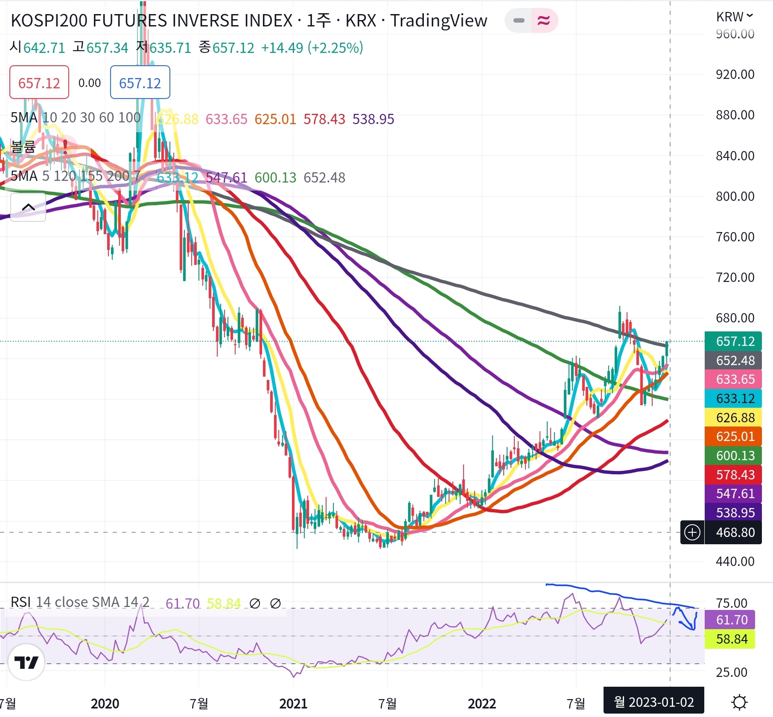Click the 960.00 price scale label
The image size is (773, 717).
(x=735, y=34)
